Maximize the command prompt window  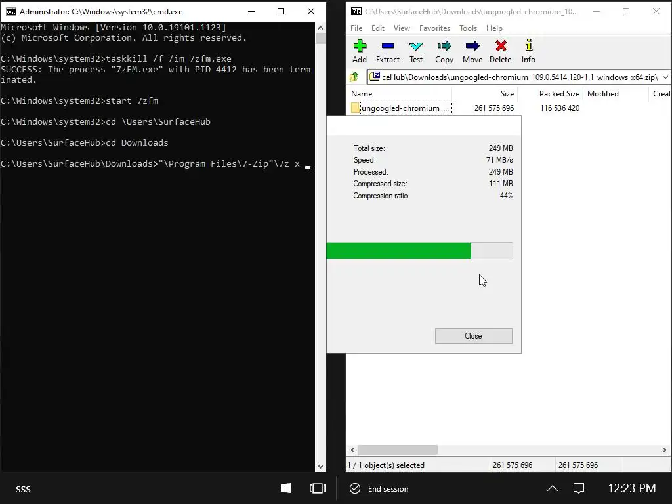tap(281, 11)
